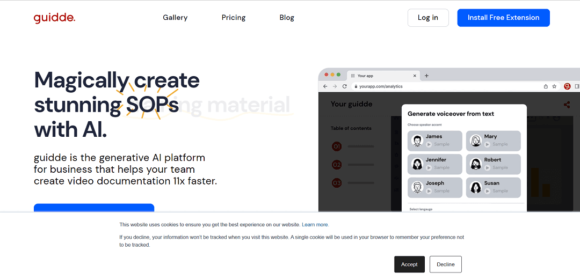Click the browser forward arrow
Screen dimensions: 580x280
click(x=335, y=86)
